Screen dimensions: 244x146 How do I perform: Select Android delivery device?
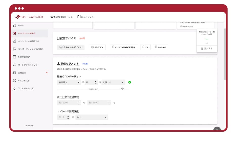[x=161, y=47]
